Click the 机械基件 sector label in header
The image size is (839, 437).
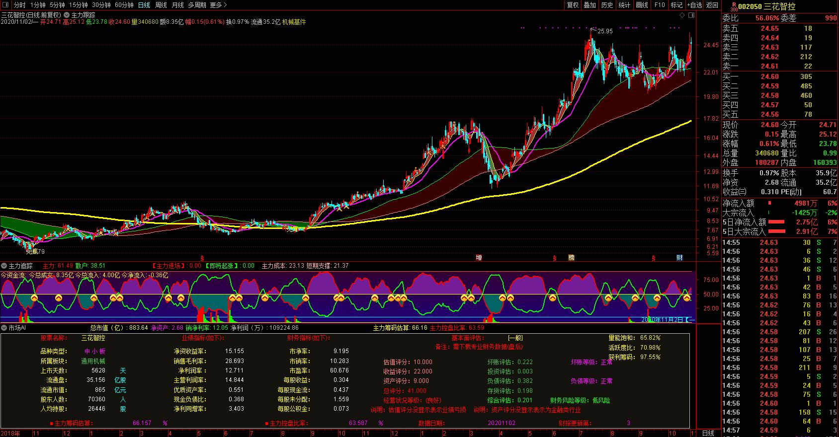[x=294, y=22]
